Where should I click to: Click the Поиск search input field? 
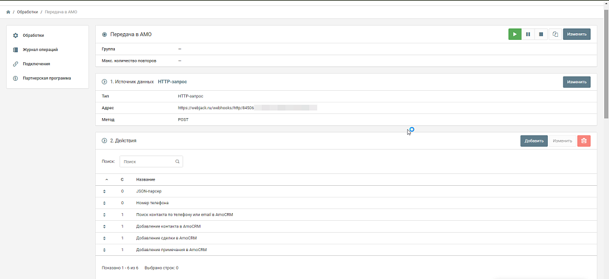click(x=147, y=161)
